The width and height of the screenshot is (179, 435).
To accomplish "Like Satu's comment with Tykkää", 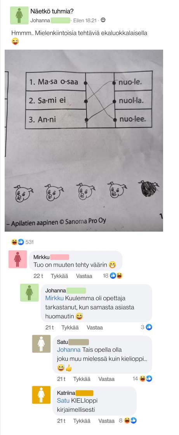I will [x=82, y=379].
